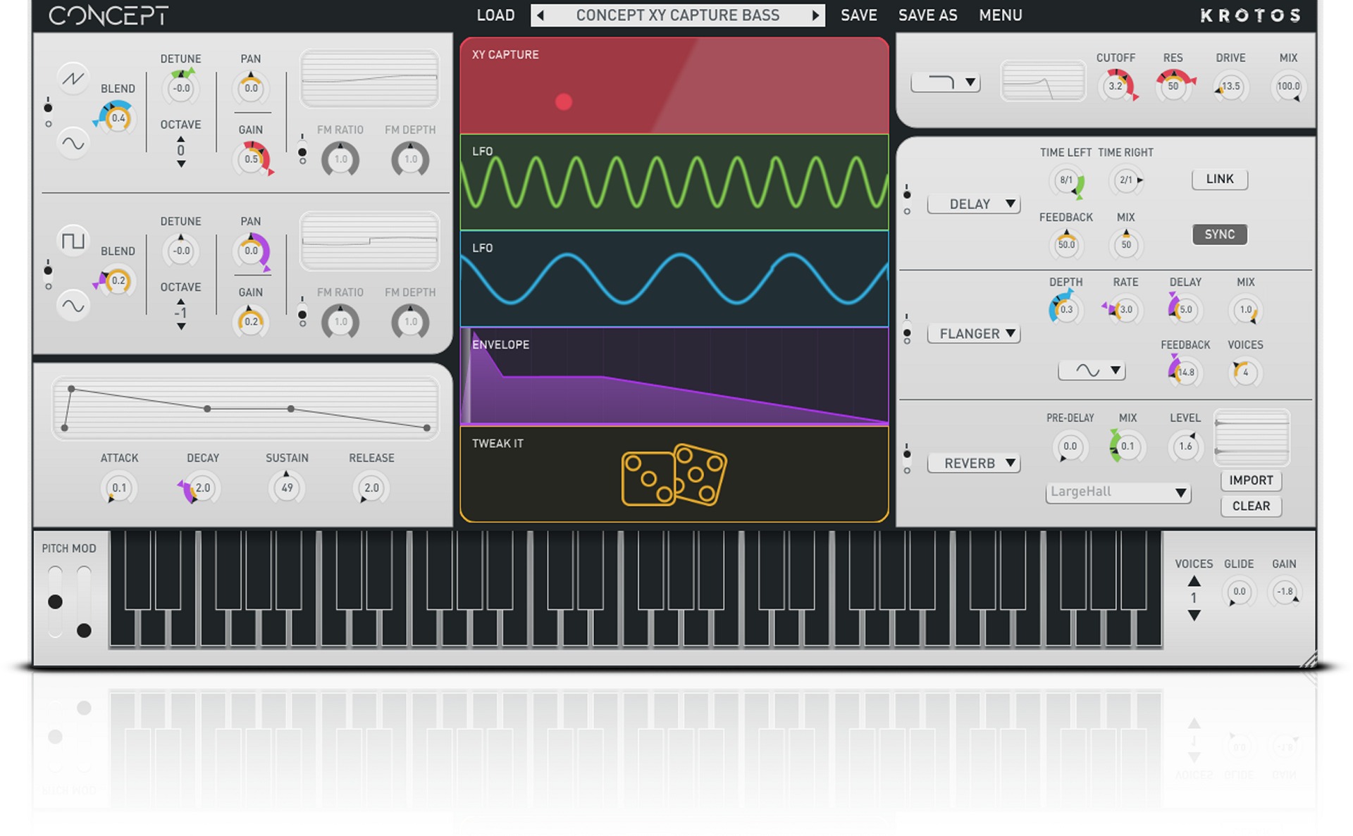Toggle oscillator two FM switch
Image resolution: width=1353 pixels, height=836 pixels.
[x=302, y=313]
